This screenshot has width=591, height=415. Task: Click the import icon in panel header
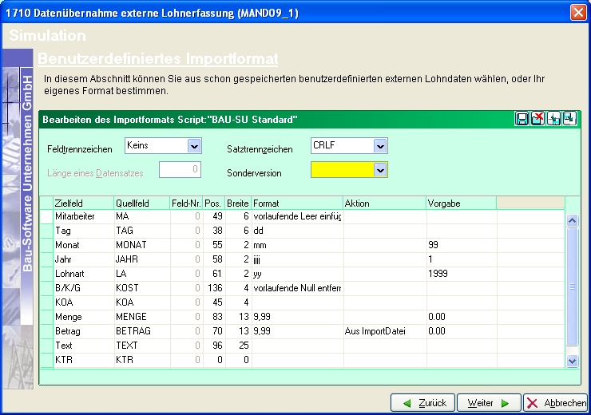(x=553, y=119)
